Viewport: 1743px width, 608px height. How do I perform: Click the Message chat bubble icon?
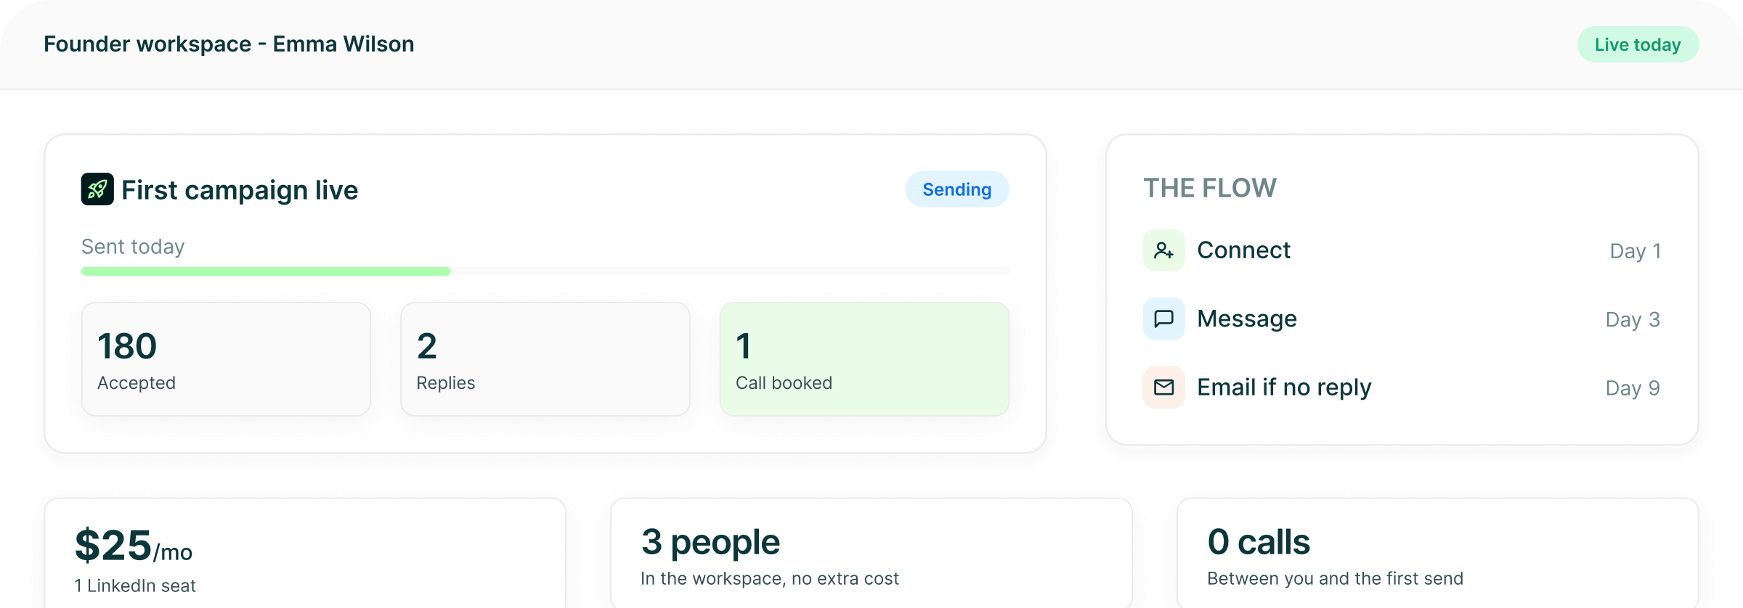(x=1163, y=319)
